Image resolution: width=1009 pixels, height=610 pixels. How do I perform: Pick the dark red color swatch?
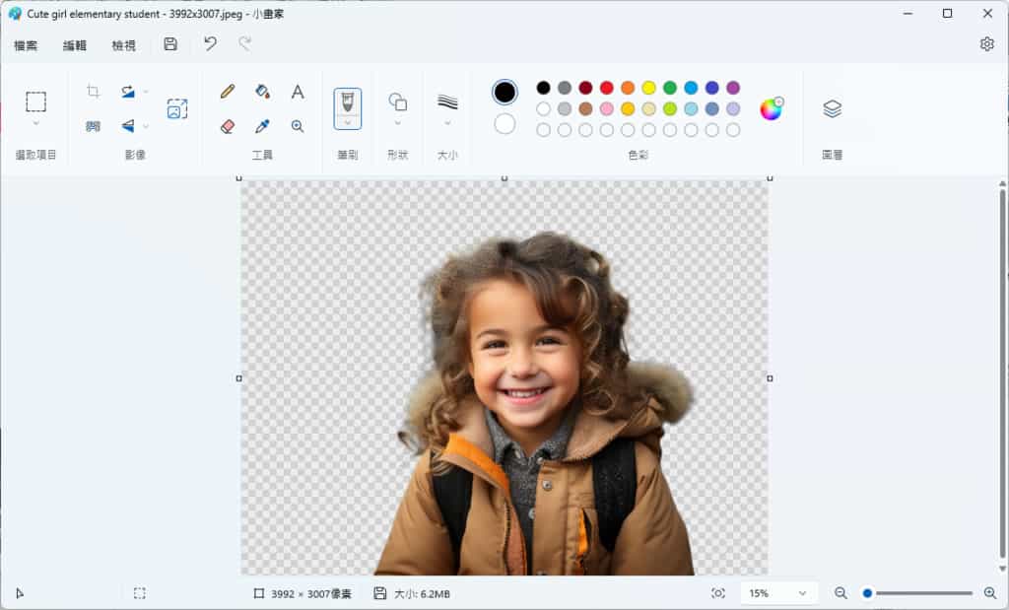click(x=585, y=88)
